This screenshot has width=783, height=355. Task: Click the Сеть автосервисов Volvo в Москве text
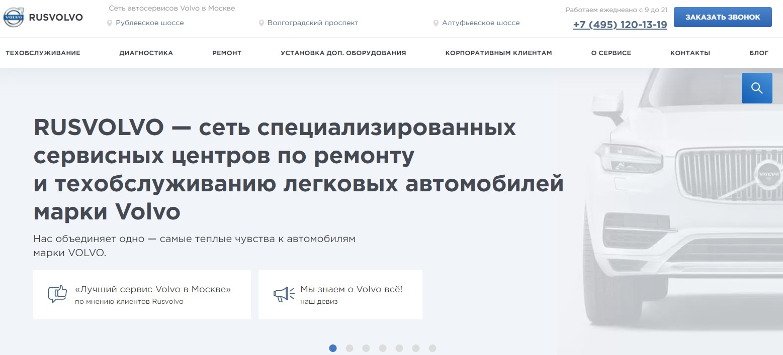pos(172,9)
